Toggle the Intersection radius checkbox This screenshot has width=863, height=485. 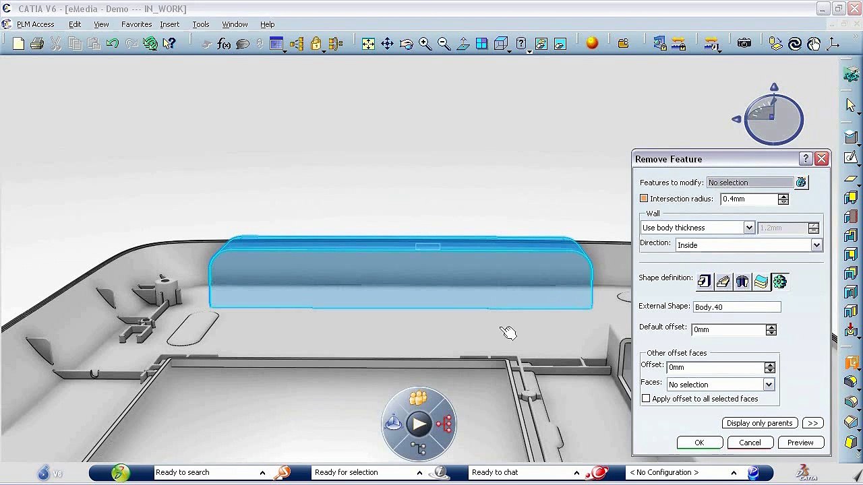click(x=644, y=199)
